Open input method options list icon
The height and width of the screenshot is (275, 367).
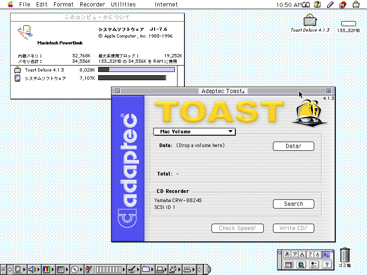click(314, 265)
